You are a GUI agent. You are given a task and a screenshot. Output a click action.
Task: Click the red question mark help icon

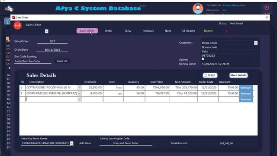click(x=226, y=32)
